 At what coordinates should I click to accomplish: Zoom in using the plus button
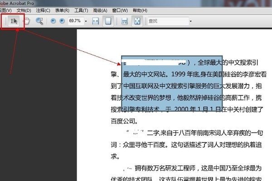point(62,21)
